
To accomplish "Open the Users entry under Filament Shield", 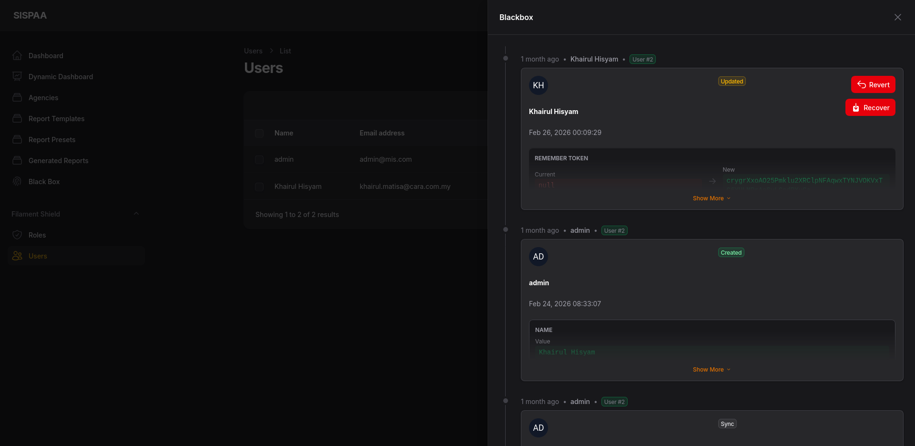I will [x=38, y=256].
